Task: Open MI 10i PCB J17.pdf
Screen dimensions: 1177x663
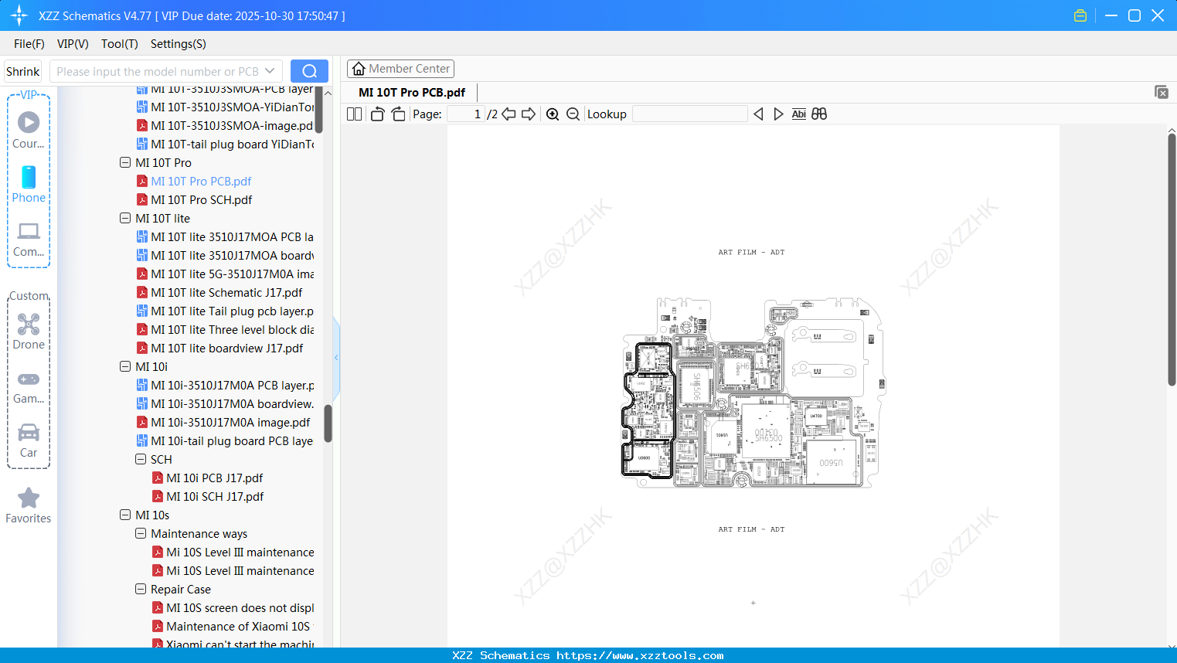Action: point(214,478)
